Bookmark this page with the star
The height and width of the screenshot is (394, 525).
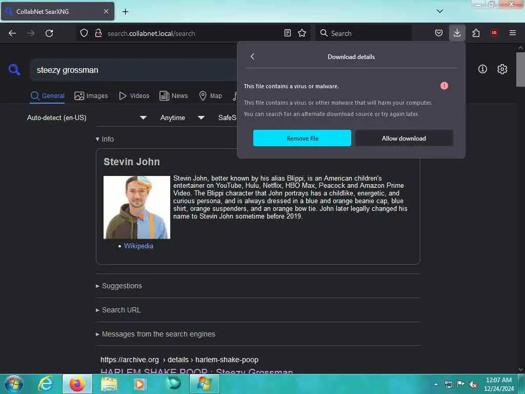tap(302, 33)
